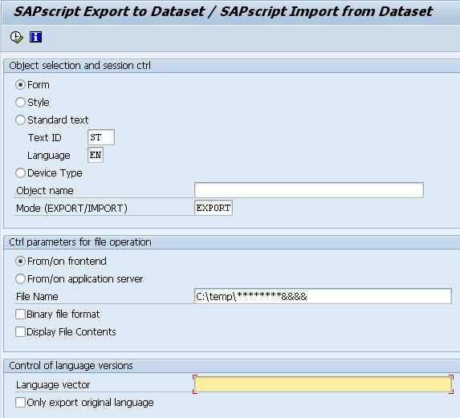Viewport: 460px width, 418px height.
Task: Click the File Name label
Action: (37, 297)
